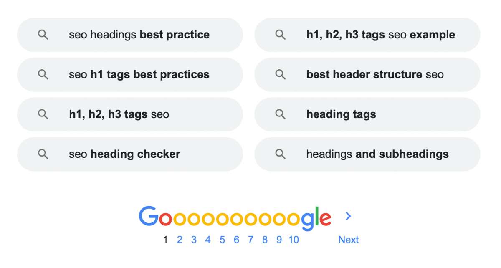Click search icon next to 'best header structure seo'

click(281, 75)
